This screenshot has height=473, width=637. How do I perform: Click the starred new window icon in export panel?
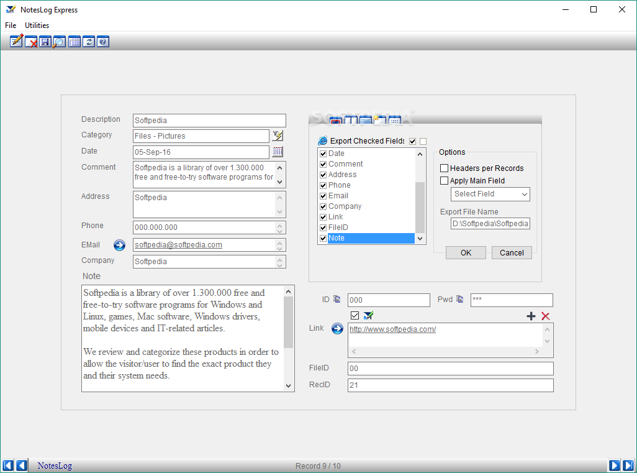coord(380,119)
